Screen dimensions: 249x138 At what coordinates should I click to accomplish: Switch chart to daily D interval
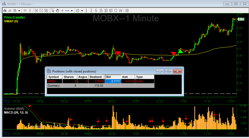(x=116, y=11)
